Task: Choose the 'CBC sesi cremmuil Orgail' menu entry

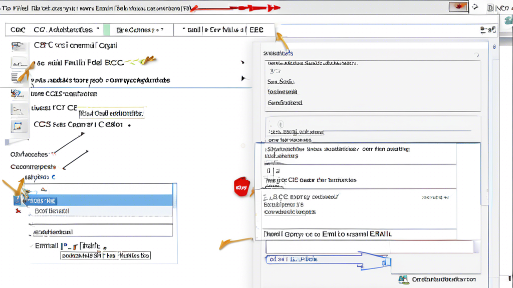Action: pos(76,45)
